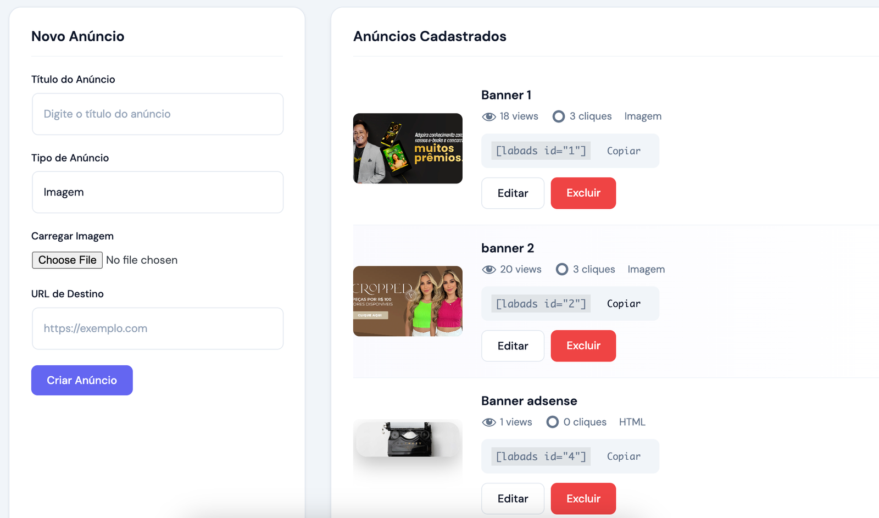Viewport: 879px width, 518px height.
Task: Click Choose File to upload image
Action: coord(67,260)
